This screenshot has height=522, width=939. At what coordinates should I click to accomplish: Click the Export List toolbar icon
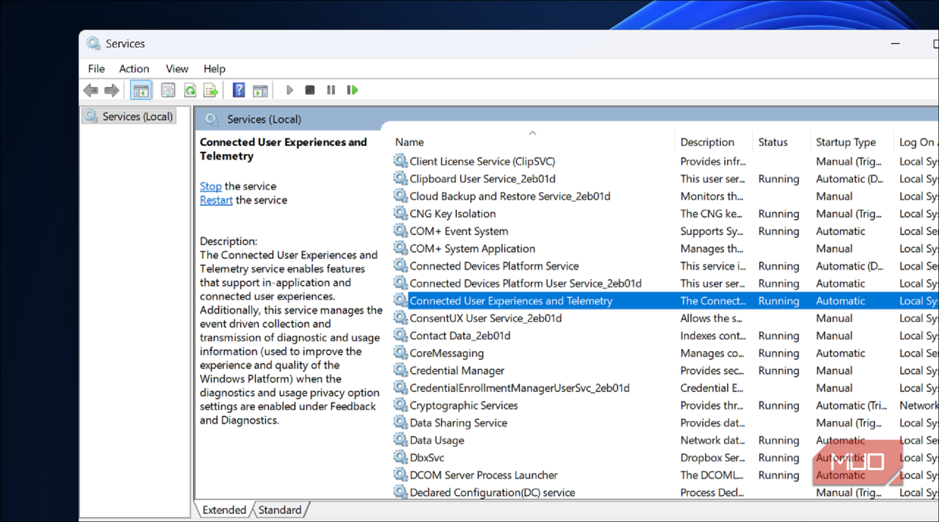click(x=211, y=89)
